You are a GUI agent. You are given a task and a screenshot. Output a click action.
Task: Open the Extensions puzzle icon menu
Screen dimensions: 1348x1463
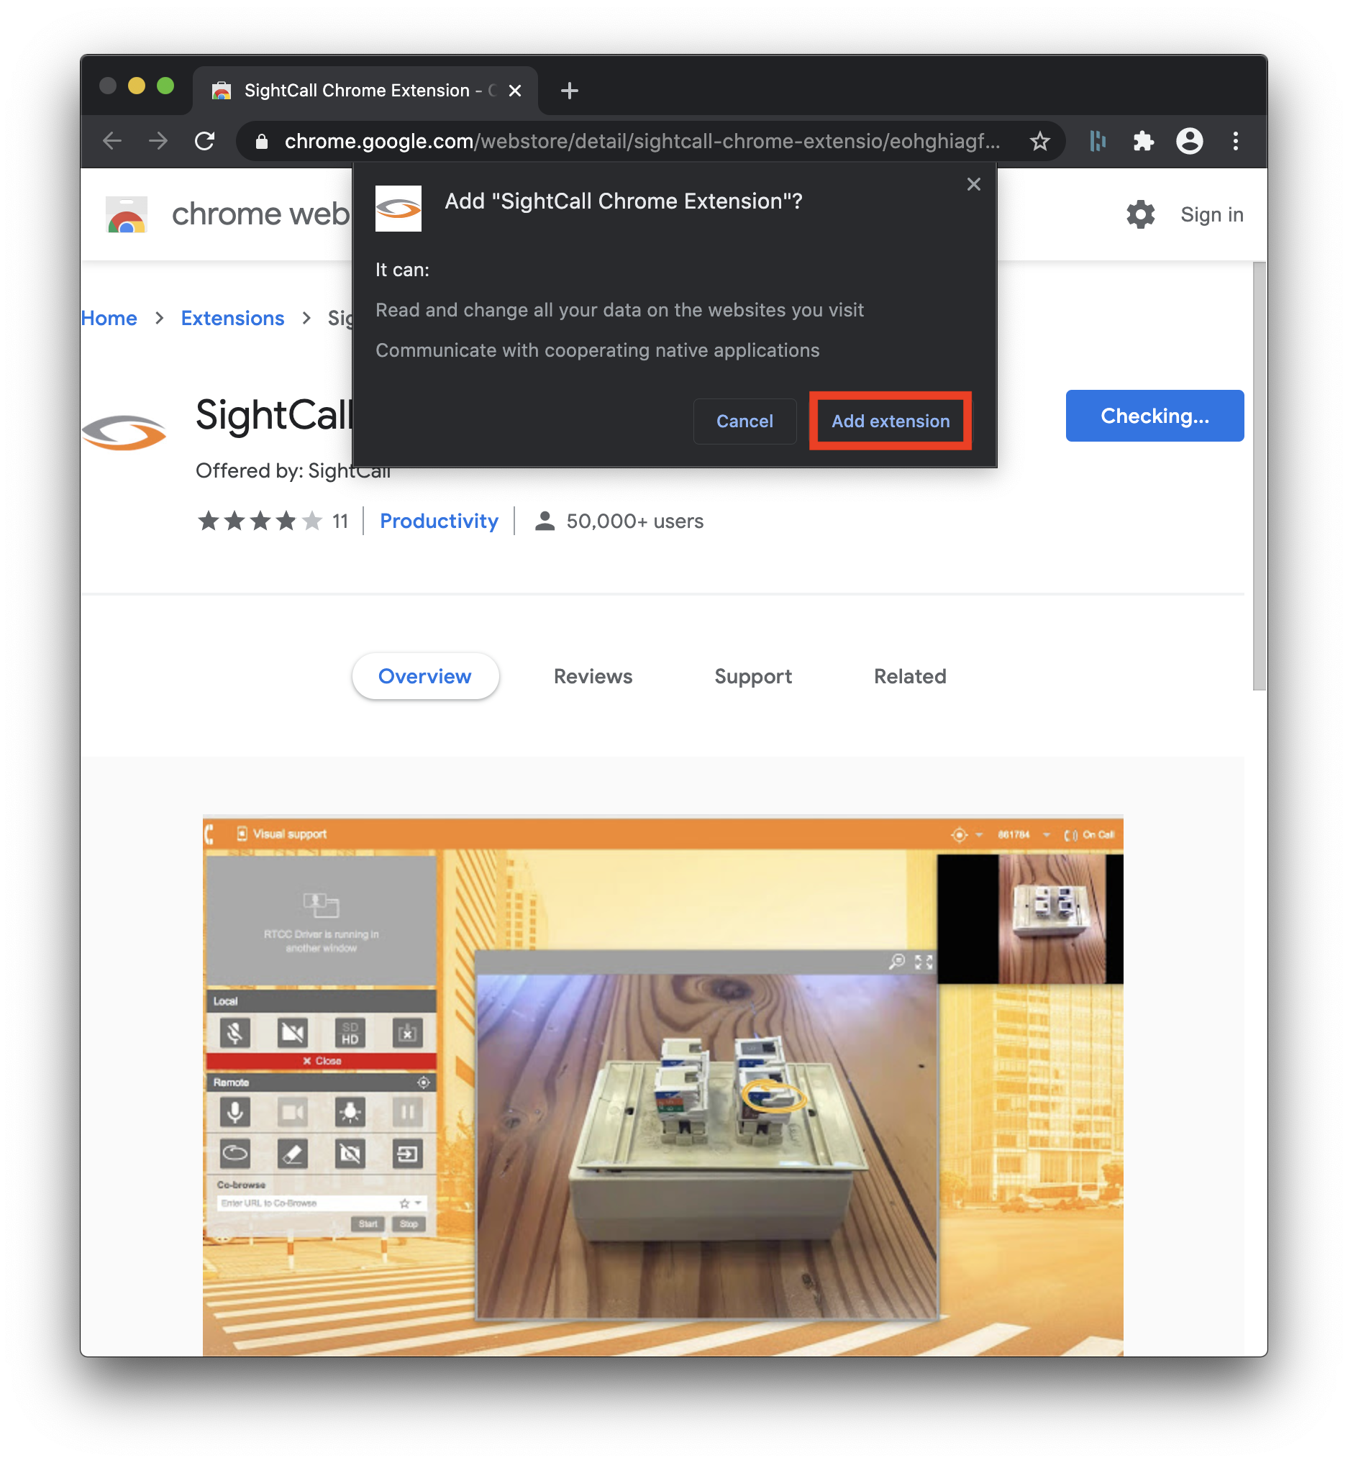(x=1143, y=141)
